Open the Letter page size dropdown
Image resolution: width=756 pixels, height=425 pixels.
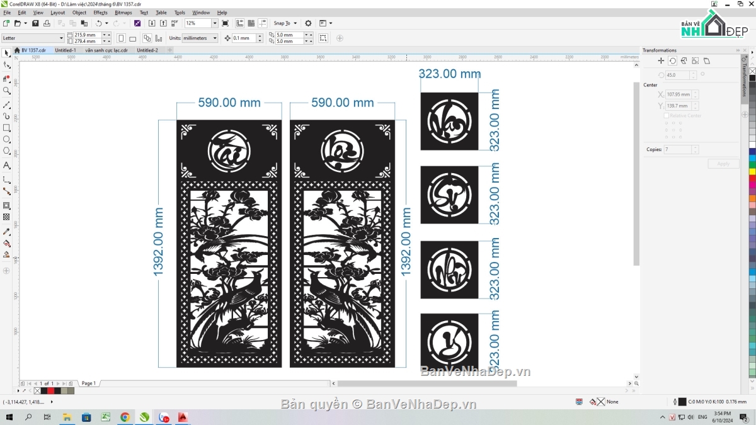click(61, 38)
